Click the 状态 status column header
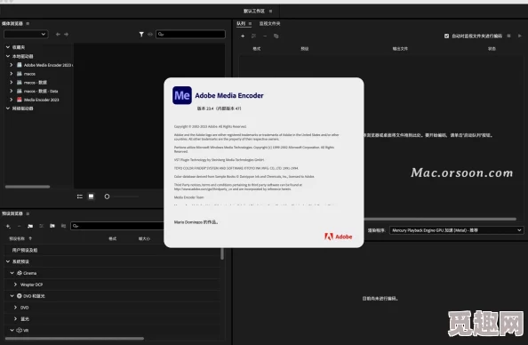The height and width of the screenshot is (345, 528). pyautogui.click(x=492, y=49)
